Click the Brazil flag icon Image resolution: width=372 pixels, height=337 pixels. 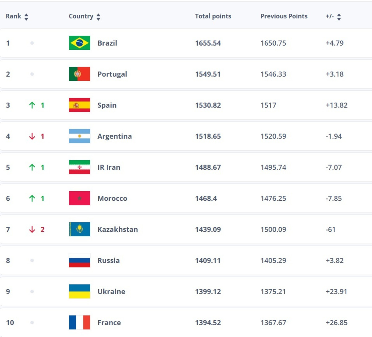[x=79, y=43]
